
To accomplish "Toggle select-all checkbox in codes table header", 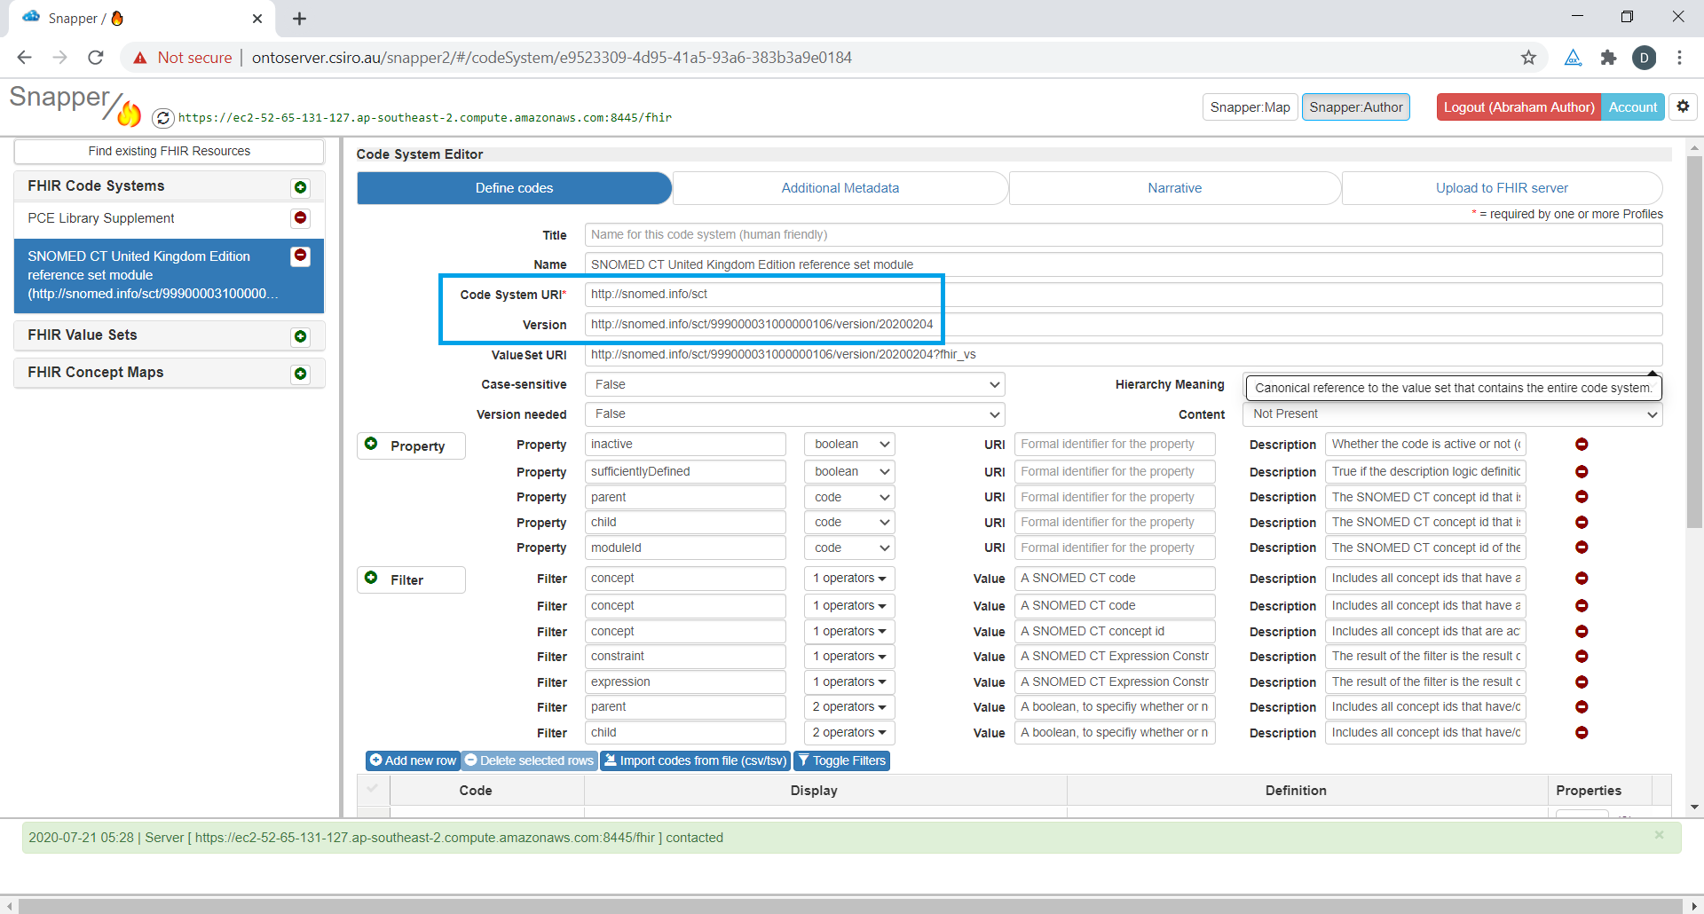I will click(373, 788).
